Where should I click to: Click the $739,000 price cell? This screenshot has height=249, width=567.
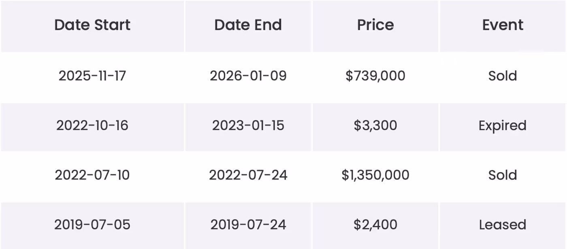[375, 76]
